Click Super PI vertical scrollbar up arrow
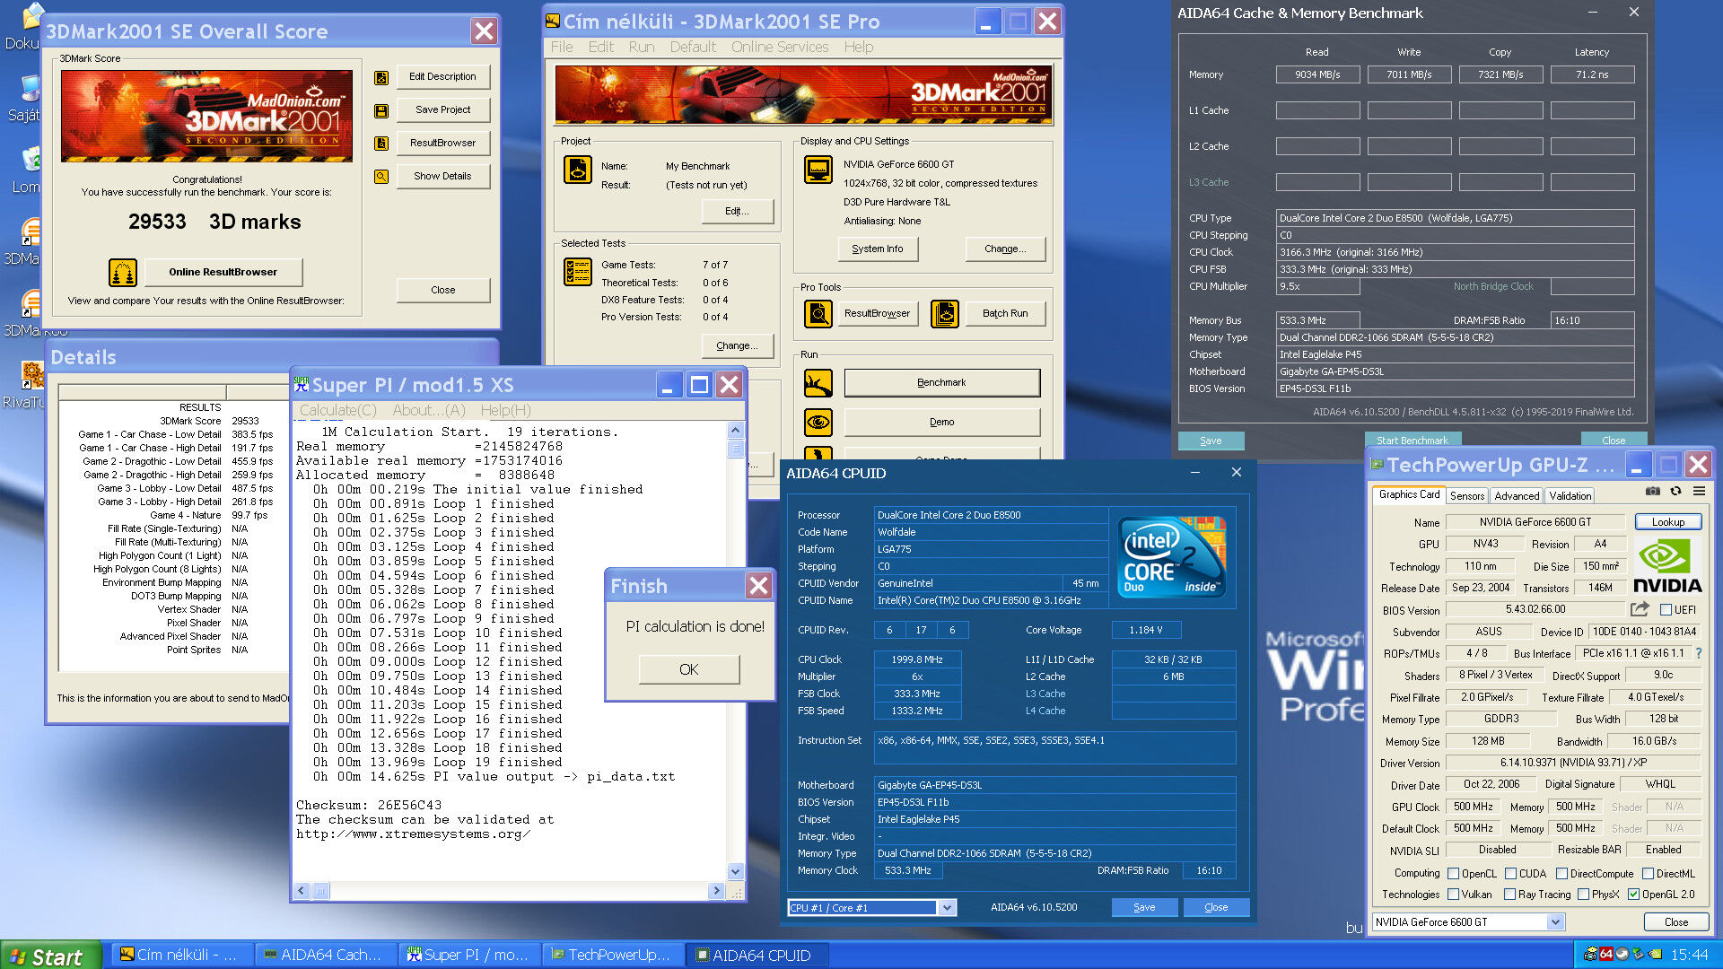 click(735, 431)
